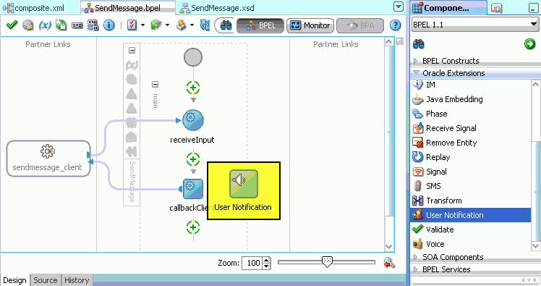Expand the BPEL Services section

pos(416,269)
